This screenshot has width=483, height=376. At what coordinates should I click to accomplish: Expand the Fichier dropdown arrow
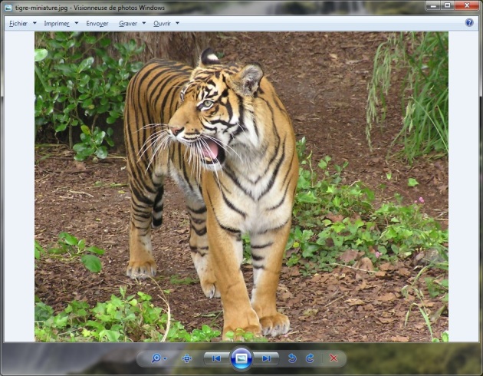[34, 23]
